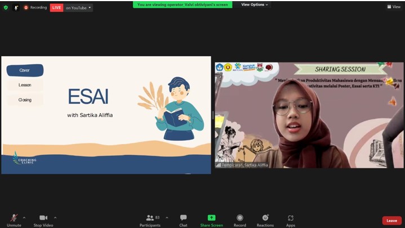Viewport: 405px width, 228px height.
Task: Open video options arrow beside Stop Video
Action: (55, 217)
